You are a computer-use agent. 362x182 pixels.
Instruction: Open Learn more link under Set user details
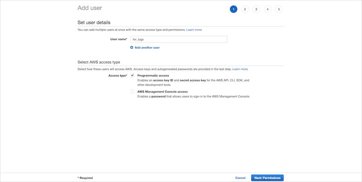194,30
